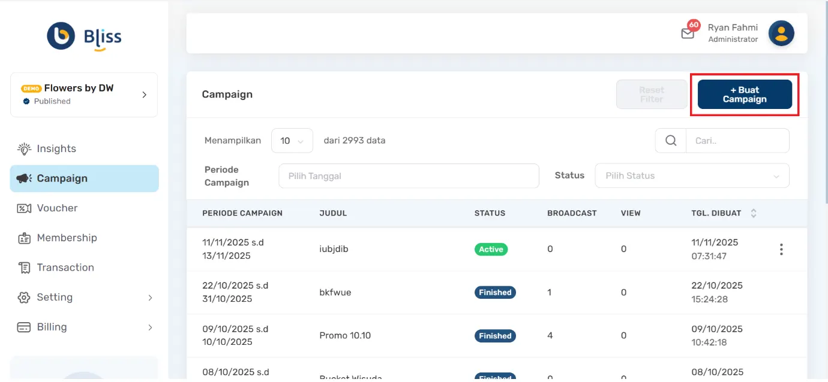
Task: Click the mail notification envelope icon
Action: coord(688,34)
